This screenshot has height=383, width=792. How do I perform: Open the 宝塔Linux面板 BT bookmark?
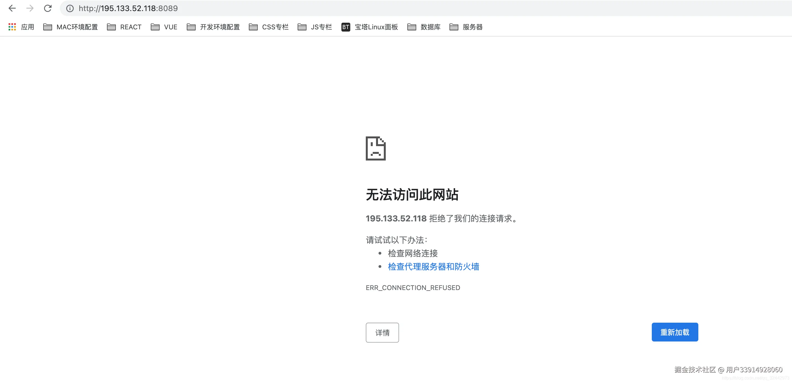pyautogui.click(x=370, y=27)
